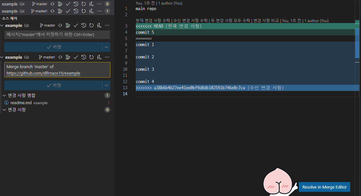Collapse example master section above empty message box
Image resolution: width=361 pixels, height=196 pixels.
2,25
